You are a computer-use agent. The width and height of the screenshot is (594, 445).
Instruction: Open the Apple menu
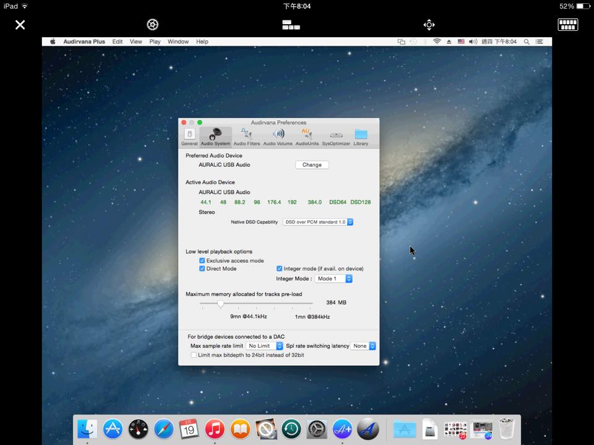[53, 41]
